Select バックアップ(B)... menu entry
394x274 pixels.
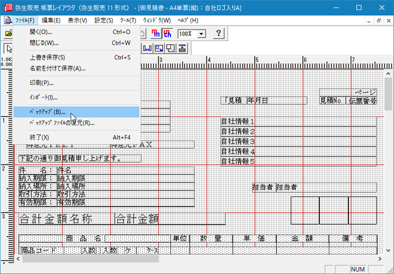pos(76,112)
